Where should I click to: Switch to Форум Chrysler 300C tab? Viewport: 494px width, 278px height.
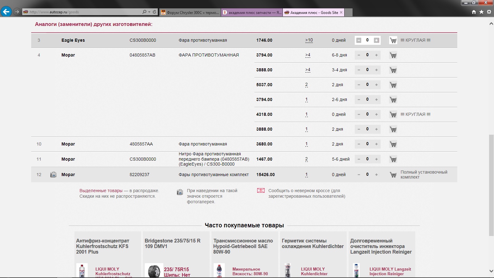pyautogui.click(x=190, y=12)
